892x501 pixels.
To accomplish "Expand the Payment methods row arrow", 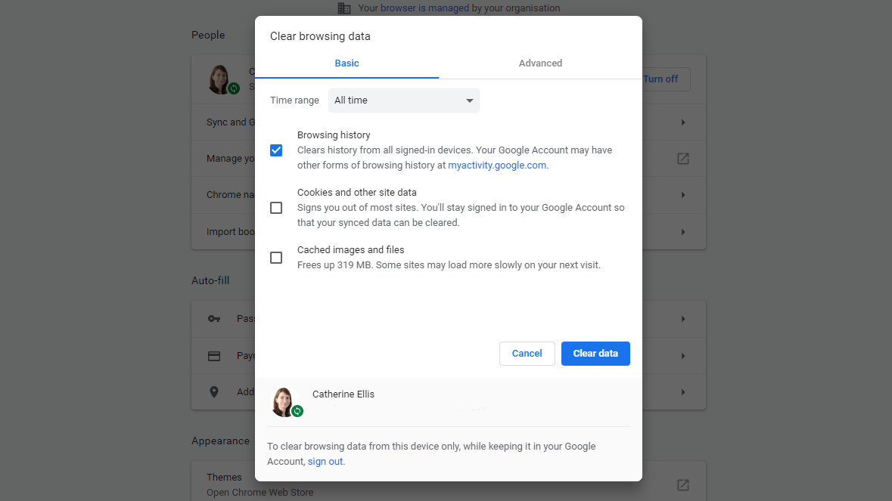I will click(682, 356).
